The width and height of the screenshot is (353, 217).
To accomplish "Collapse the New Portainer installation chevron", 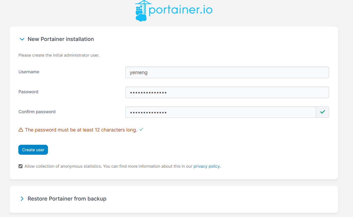I will [22, 39].
